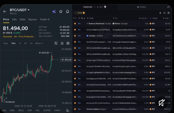Viewport: 174px width, 113px height.
Task: Open the TRANSFERS tab
Action: coord(88,7)
